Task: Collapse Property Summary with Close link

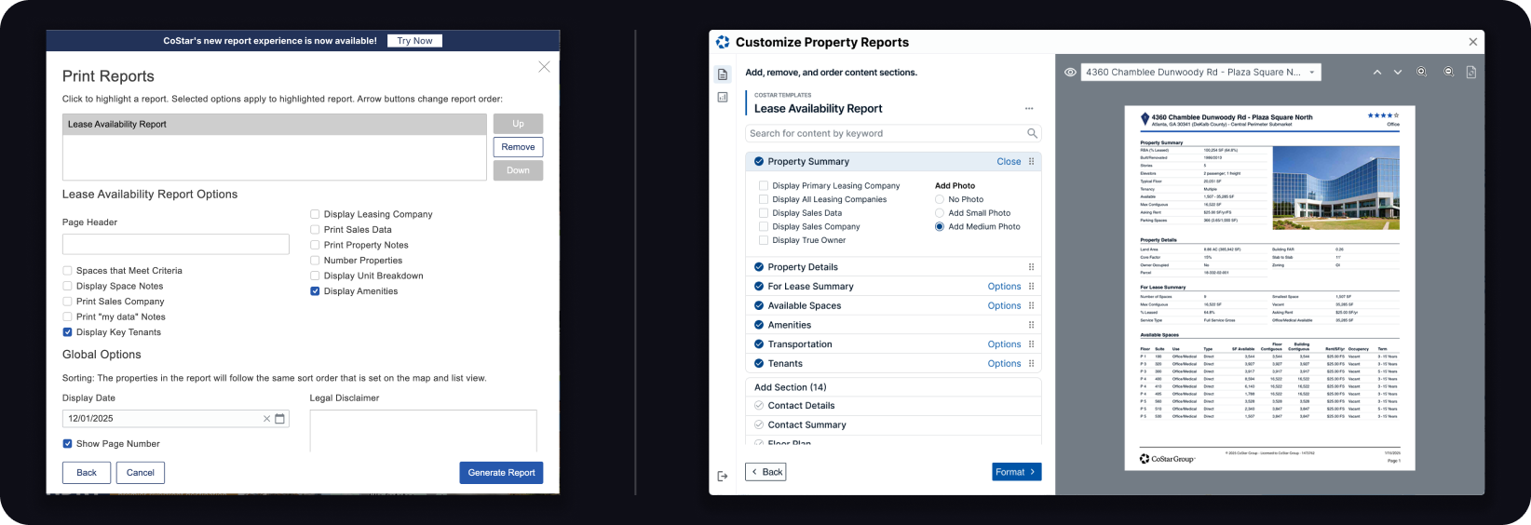Action: 1009,162
